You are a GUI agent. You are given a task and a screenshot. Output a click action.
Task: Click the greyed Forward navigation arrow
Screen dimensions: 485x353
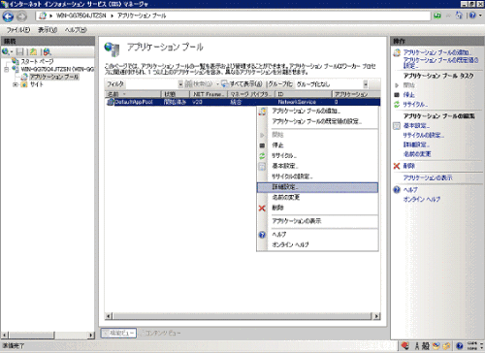click(x=21, y=16)
